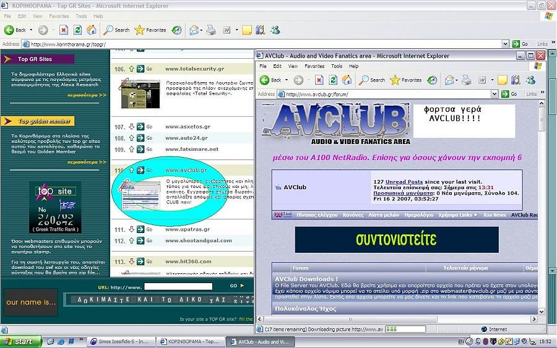Expand Links chevron in KOPINOOPAMA window
Screen dimensions: 557x348
(553, 42)
